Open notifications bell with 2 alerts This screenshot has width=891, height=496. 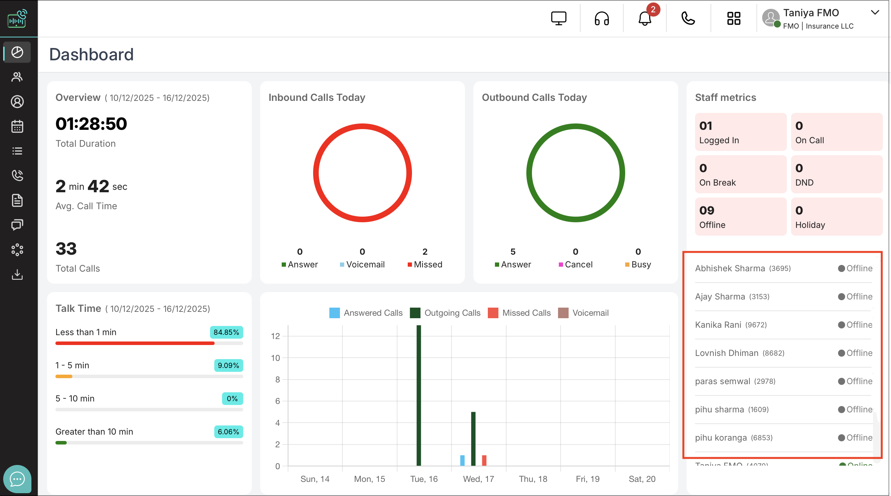(645, 18)
